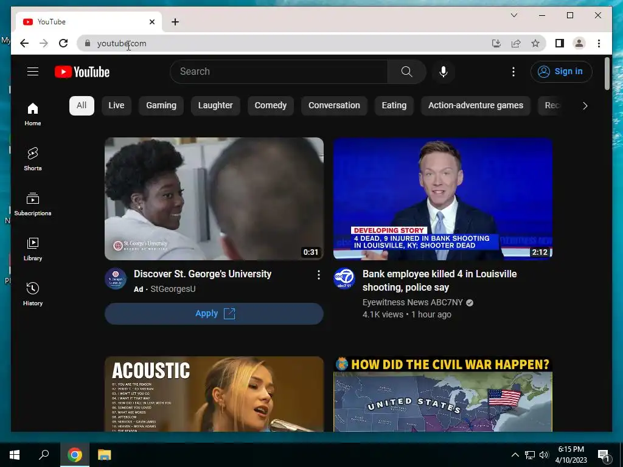Click StGeorgesU advertiser name
Viewport: 623px width, 467px height.
click(173, 289)
